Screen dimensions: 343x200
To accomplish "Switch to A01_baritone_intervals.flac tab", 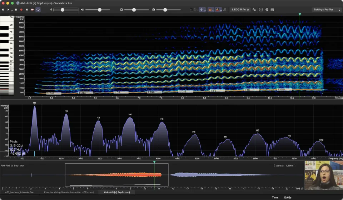I will point(19,192).
